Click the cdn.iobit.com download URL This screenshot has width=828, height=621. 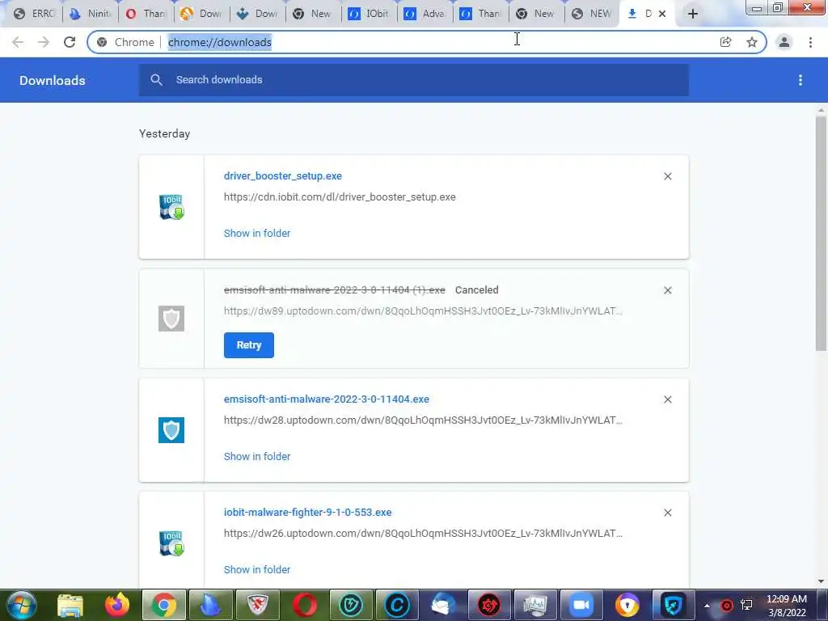pyautogui.click(x=340, y=197)
